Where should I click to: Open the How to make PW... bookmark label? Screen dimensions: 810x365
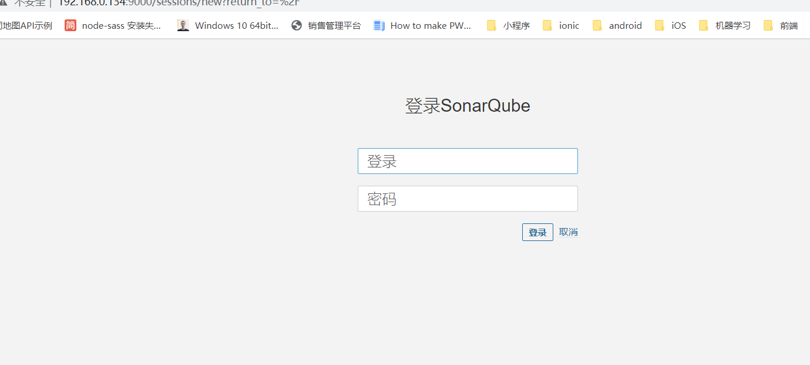tap(431, 25)
